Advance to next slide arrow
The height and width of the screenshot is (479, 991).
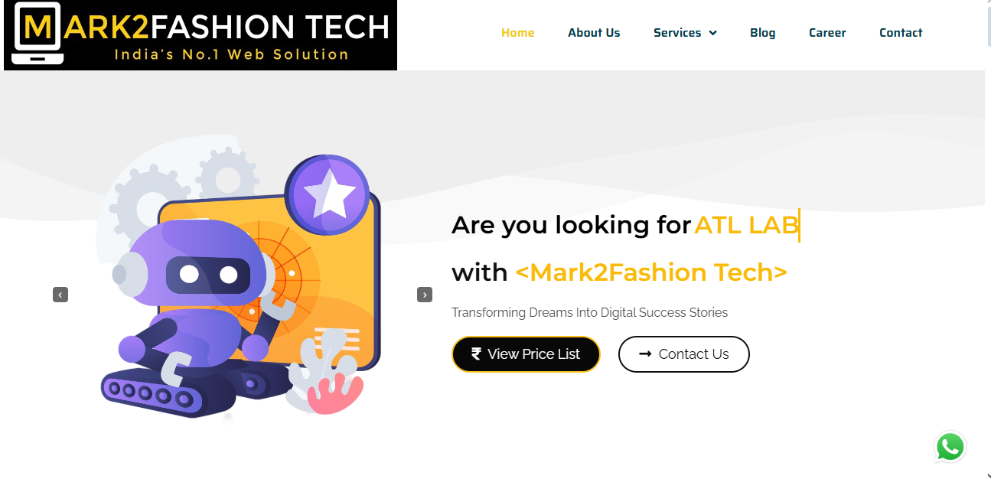(425, 295)
